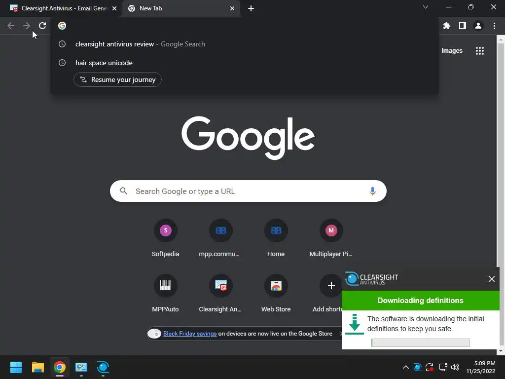The width and height of the screenshot is (505, 379).
Task: Open the network status tray icon
Action: click(443, 367)
